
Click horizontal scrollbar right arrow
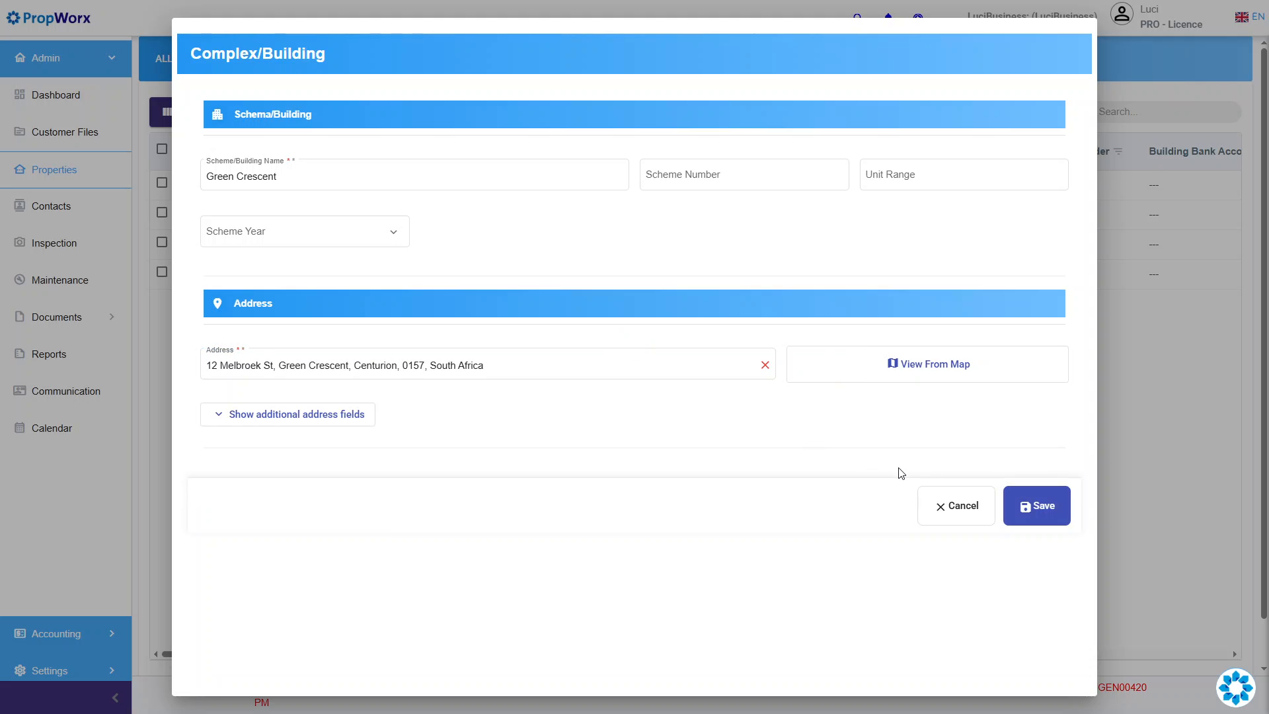coord(1235,654)
